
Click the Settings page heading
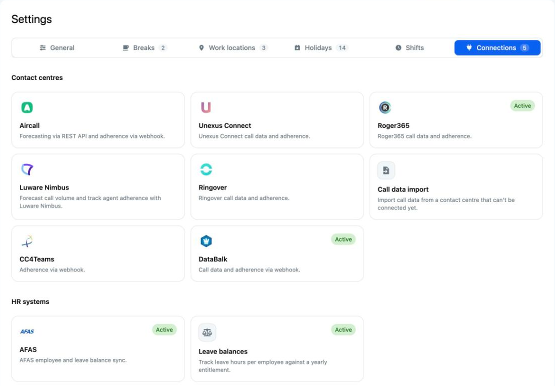click(x=31, y=19)
